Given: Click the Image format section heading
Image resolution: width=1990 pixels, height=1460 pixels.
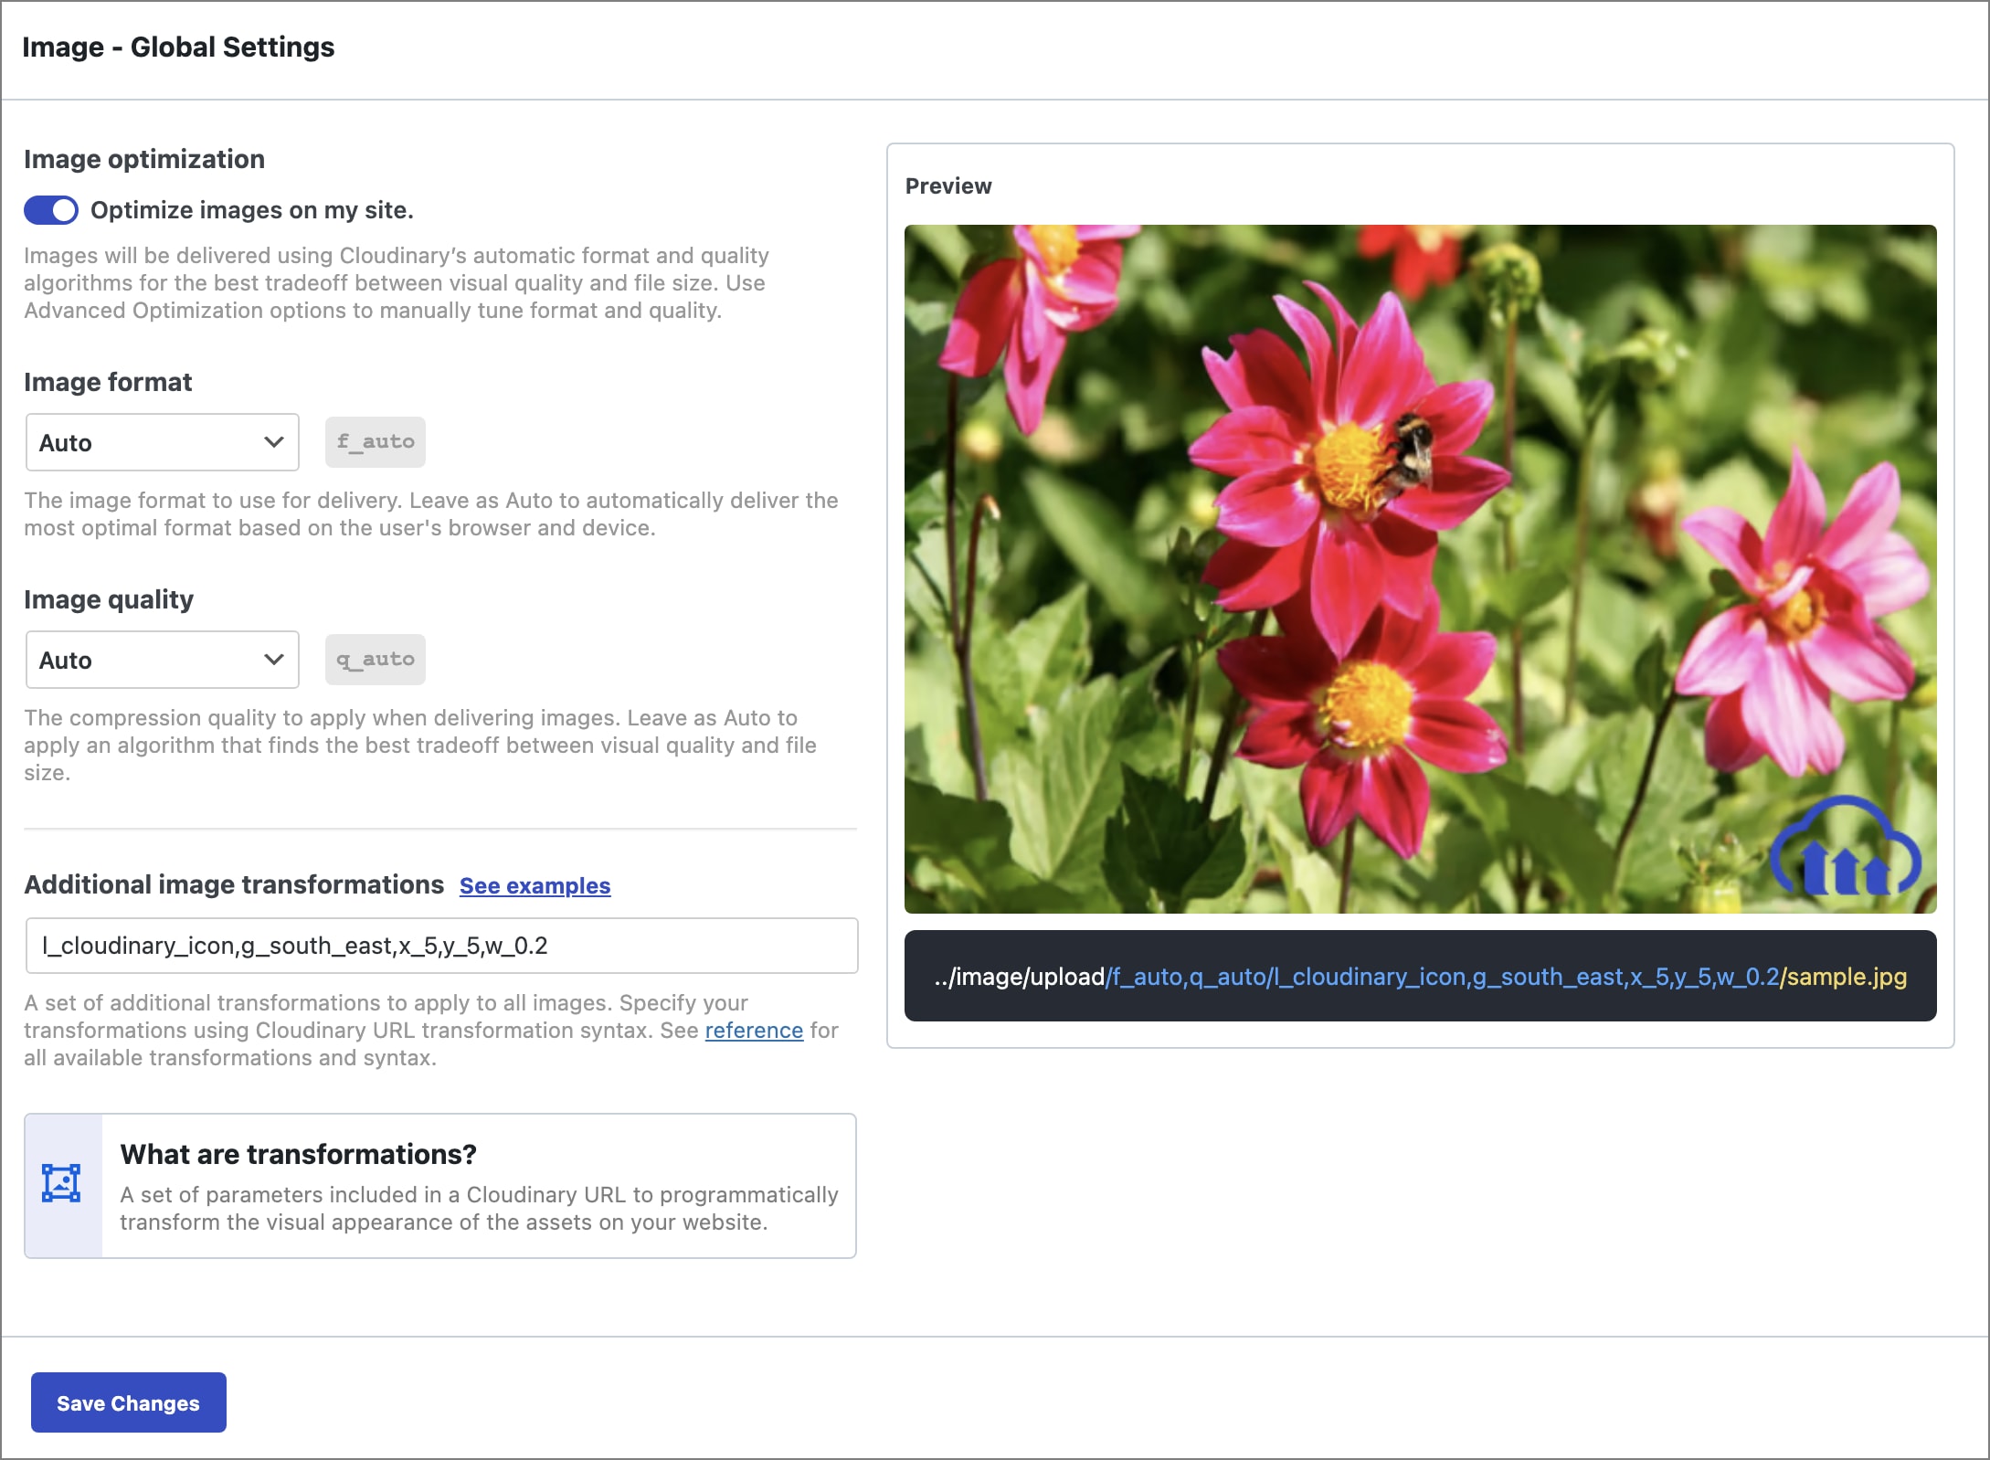Looking at the screenshot, I should pyautogui.click(x=108, y=382).
